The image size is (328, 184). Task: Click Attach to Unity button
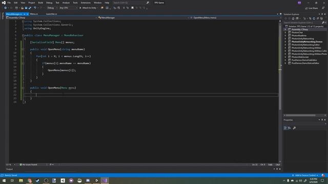(88, 8)
